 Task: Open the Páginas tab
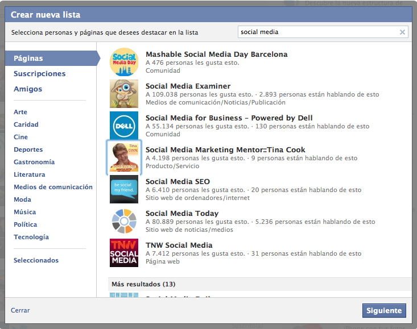coord(53,58)
